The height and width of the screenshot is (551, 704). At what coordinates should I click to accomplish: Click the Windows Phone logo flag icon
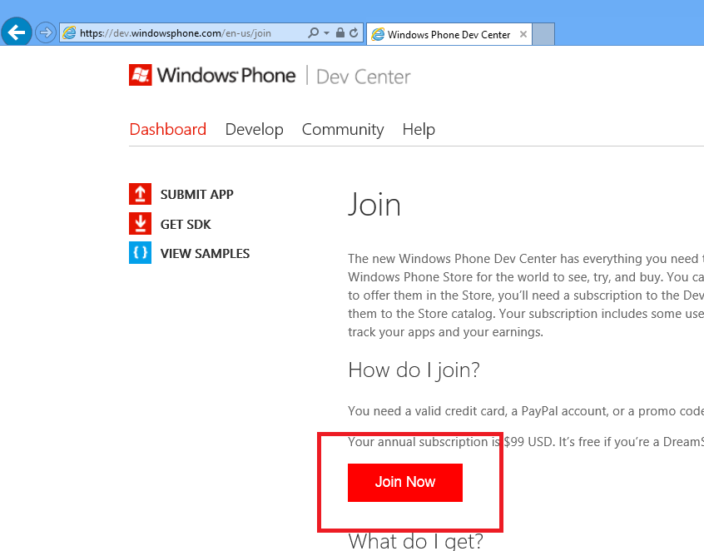[x=140, y=75]
